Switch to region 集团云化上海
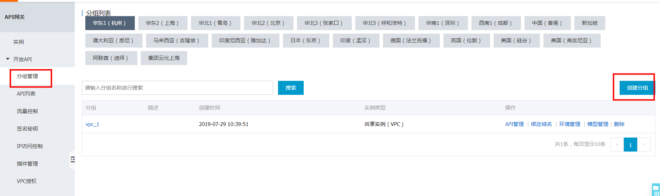 [x=164, y=58]
